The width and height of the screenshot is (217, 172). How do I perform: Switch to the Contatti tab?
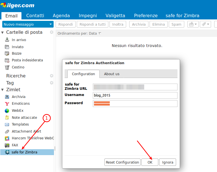(35, 15)
